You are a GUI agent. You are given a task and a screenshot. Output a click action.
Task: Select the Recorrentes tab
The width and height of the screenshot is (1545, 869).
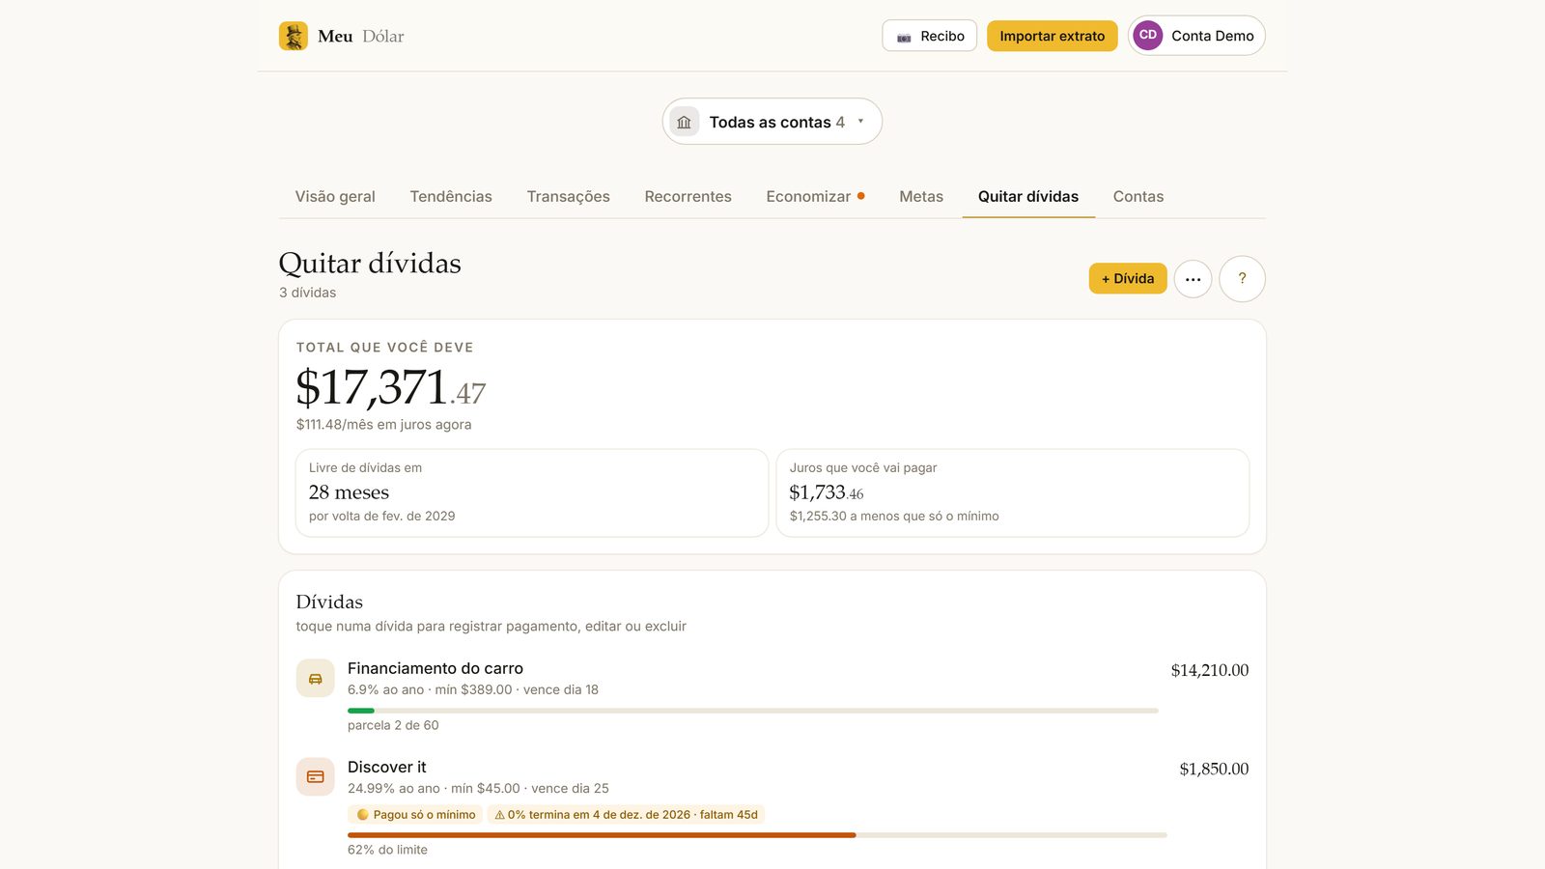(688, 196)
